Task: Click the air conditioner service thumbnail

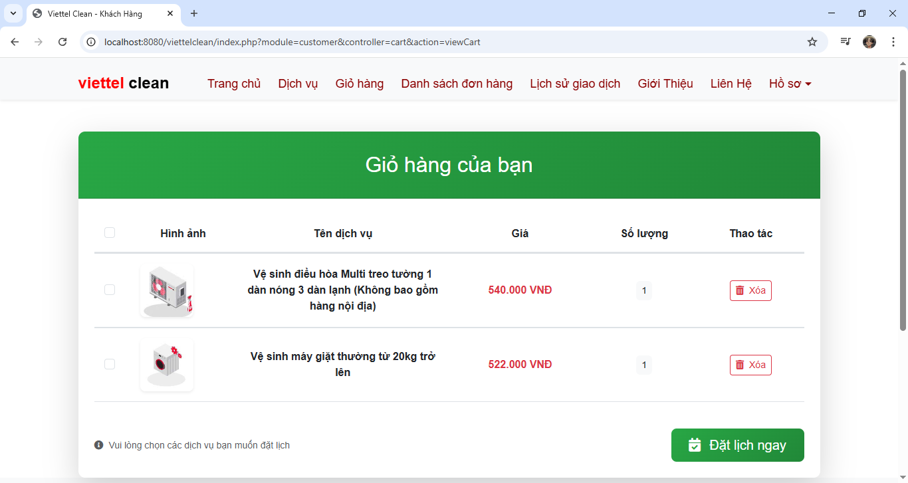Action: 167,290
